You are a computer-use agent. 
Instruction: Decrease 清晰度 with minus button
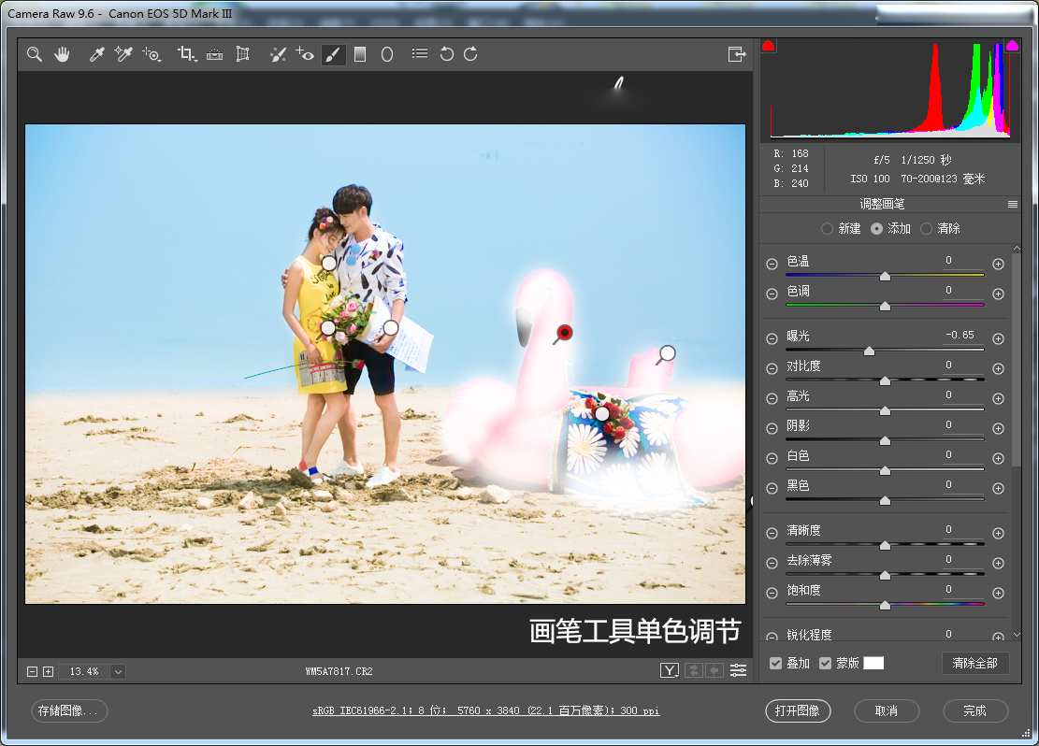click(772, 533)
